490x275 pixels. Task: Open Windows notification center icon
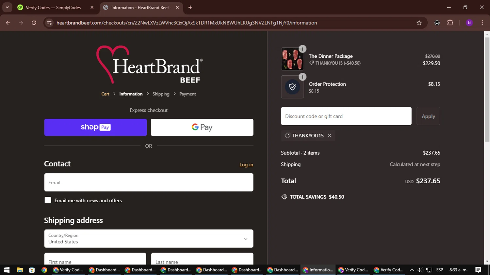click(x=478, y=270)
